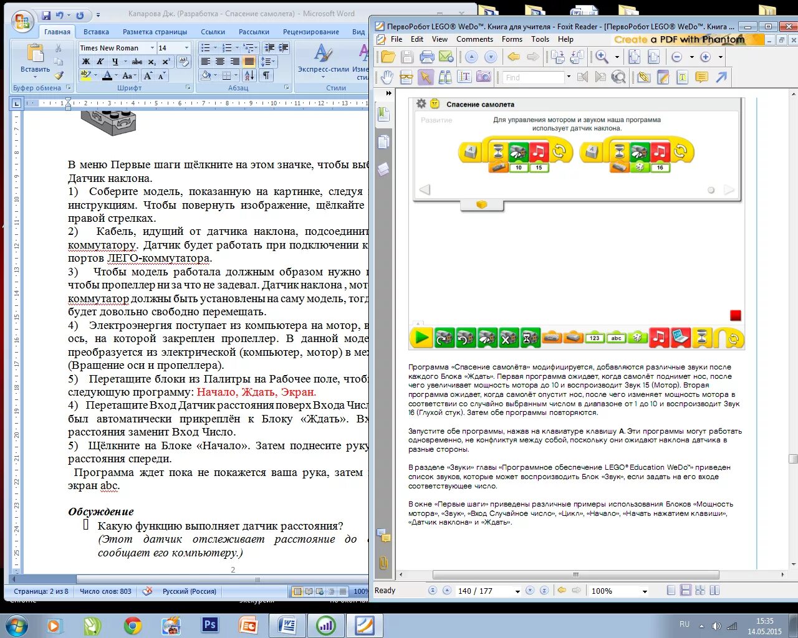Toggle underline (Ч) formatting
798x638 pixels.
click(x=115, y=62)
